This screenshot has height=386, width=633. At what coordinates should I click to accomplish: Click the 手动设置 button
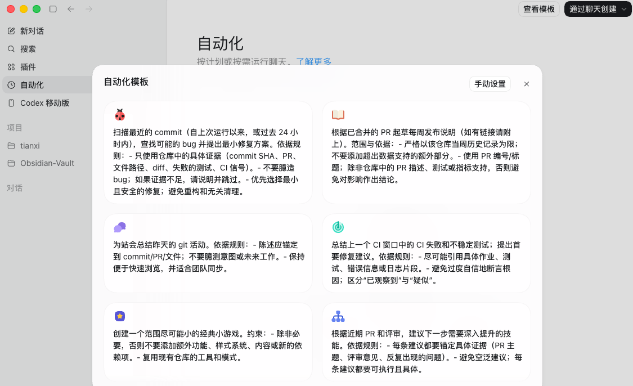490,84
